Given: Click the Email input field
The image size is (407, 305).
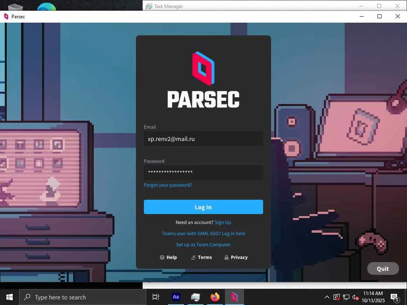Looking at the screenshot, I should (203, 139).
